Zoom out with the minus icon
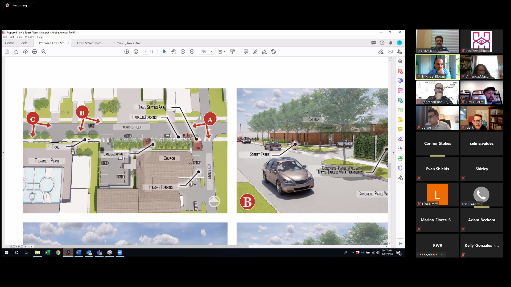 [183, 52]
